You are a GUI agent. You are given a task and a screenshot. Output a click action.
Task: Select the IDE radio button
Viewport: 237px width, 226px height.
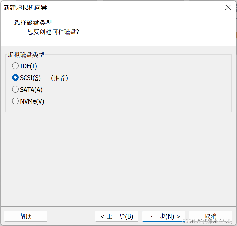pos(15,66)
